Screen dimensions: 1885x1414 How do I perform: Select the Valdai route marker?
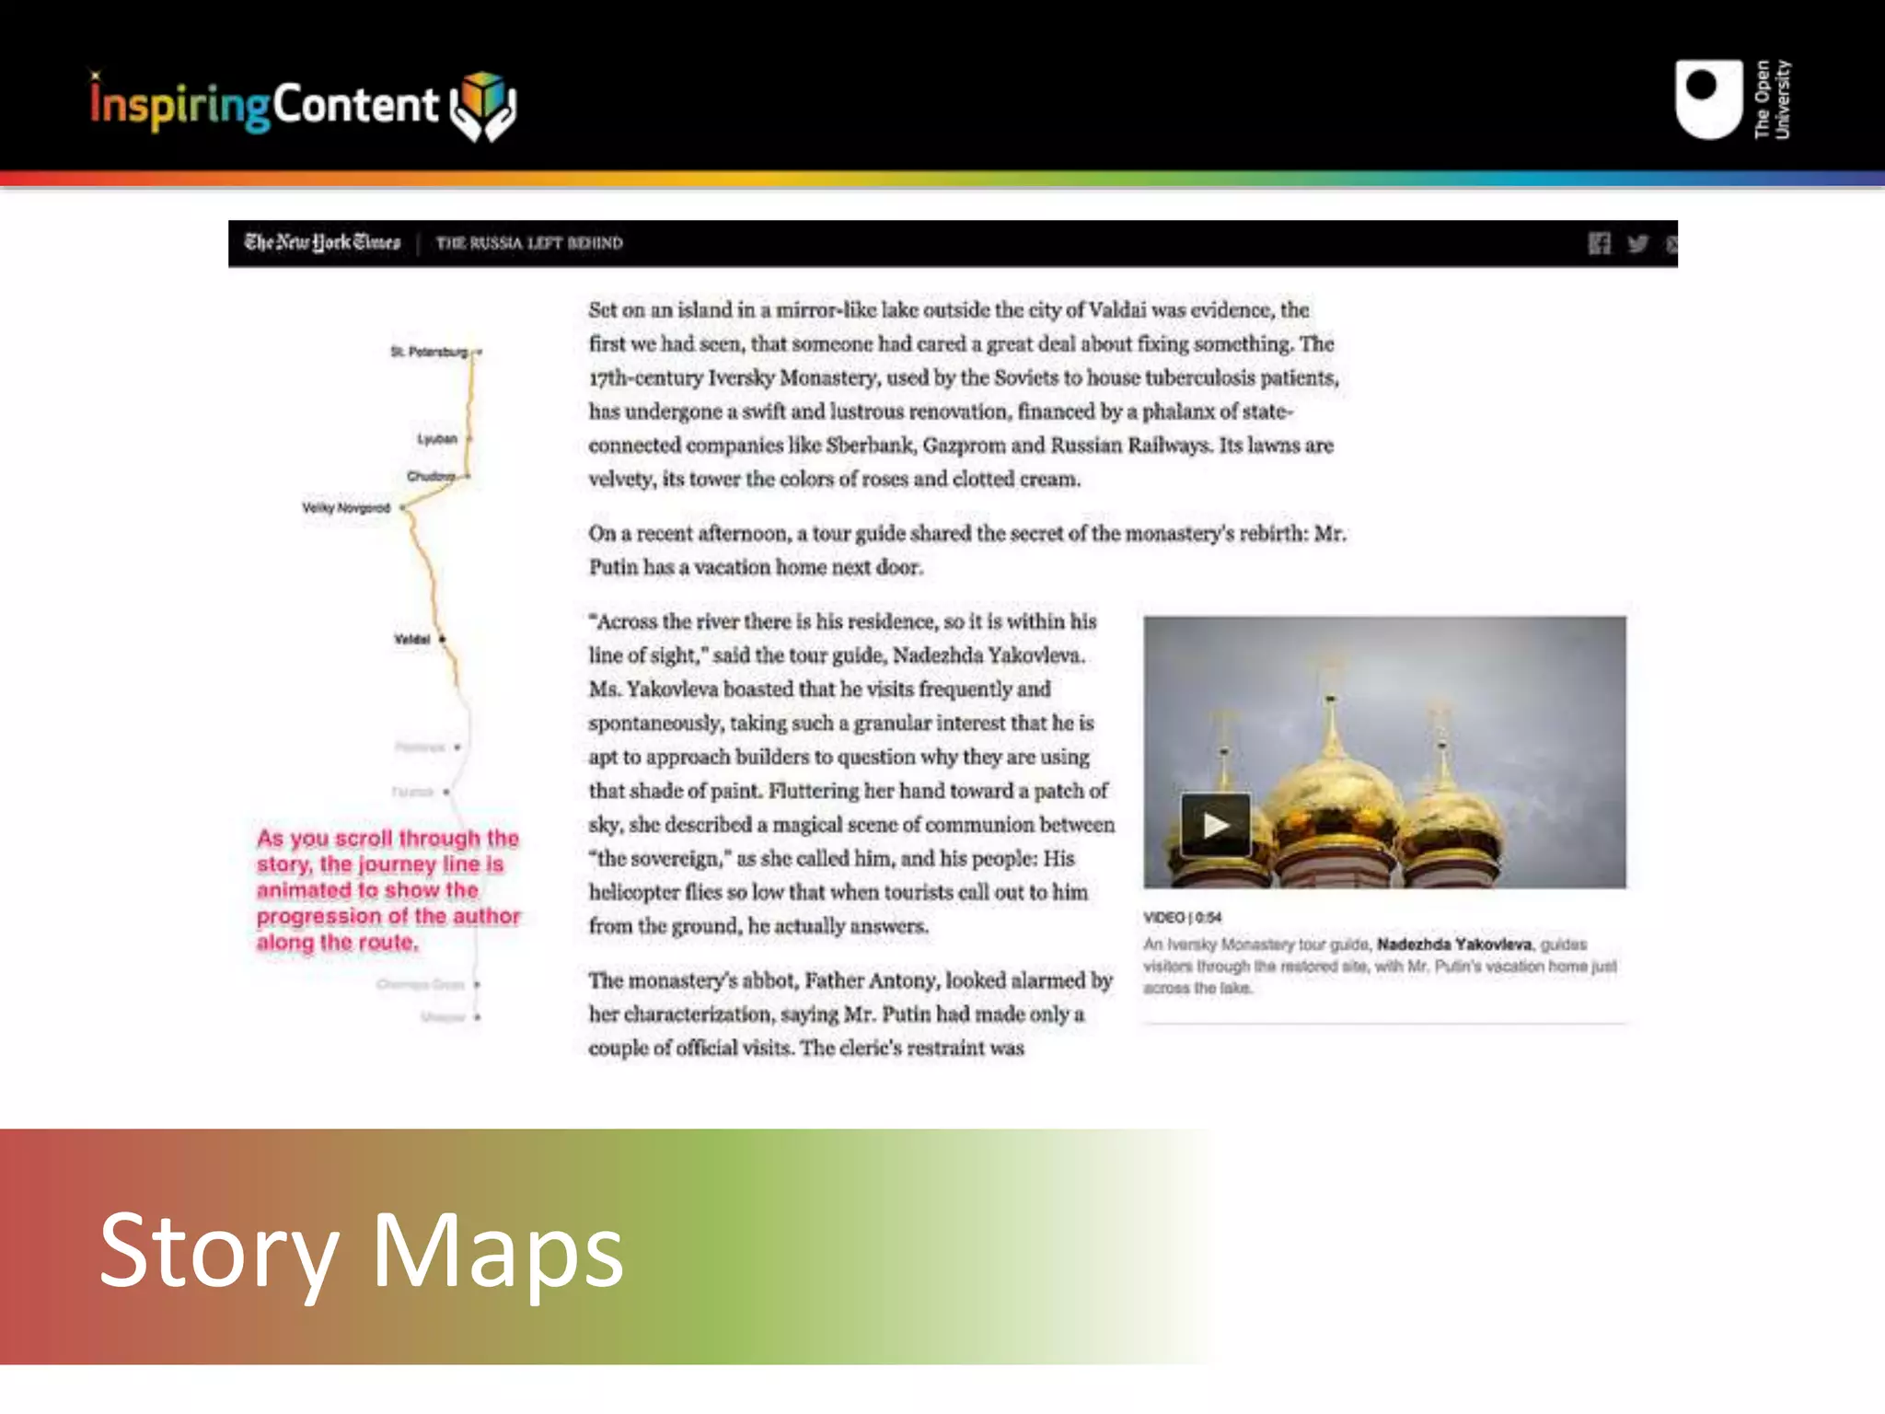point(442,639)
